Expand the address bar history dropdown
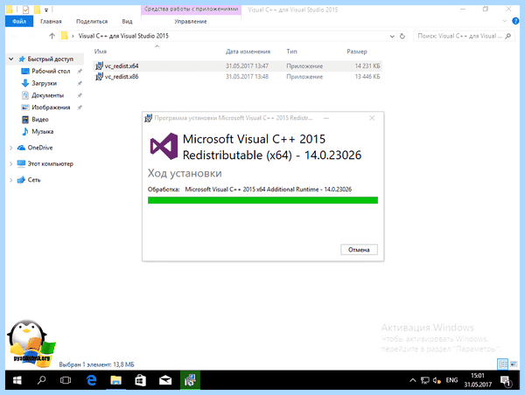 click(x=392, y=36)
